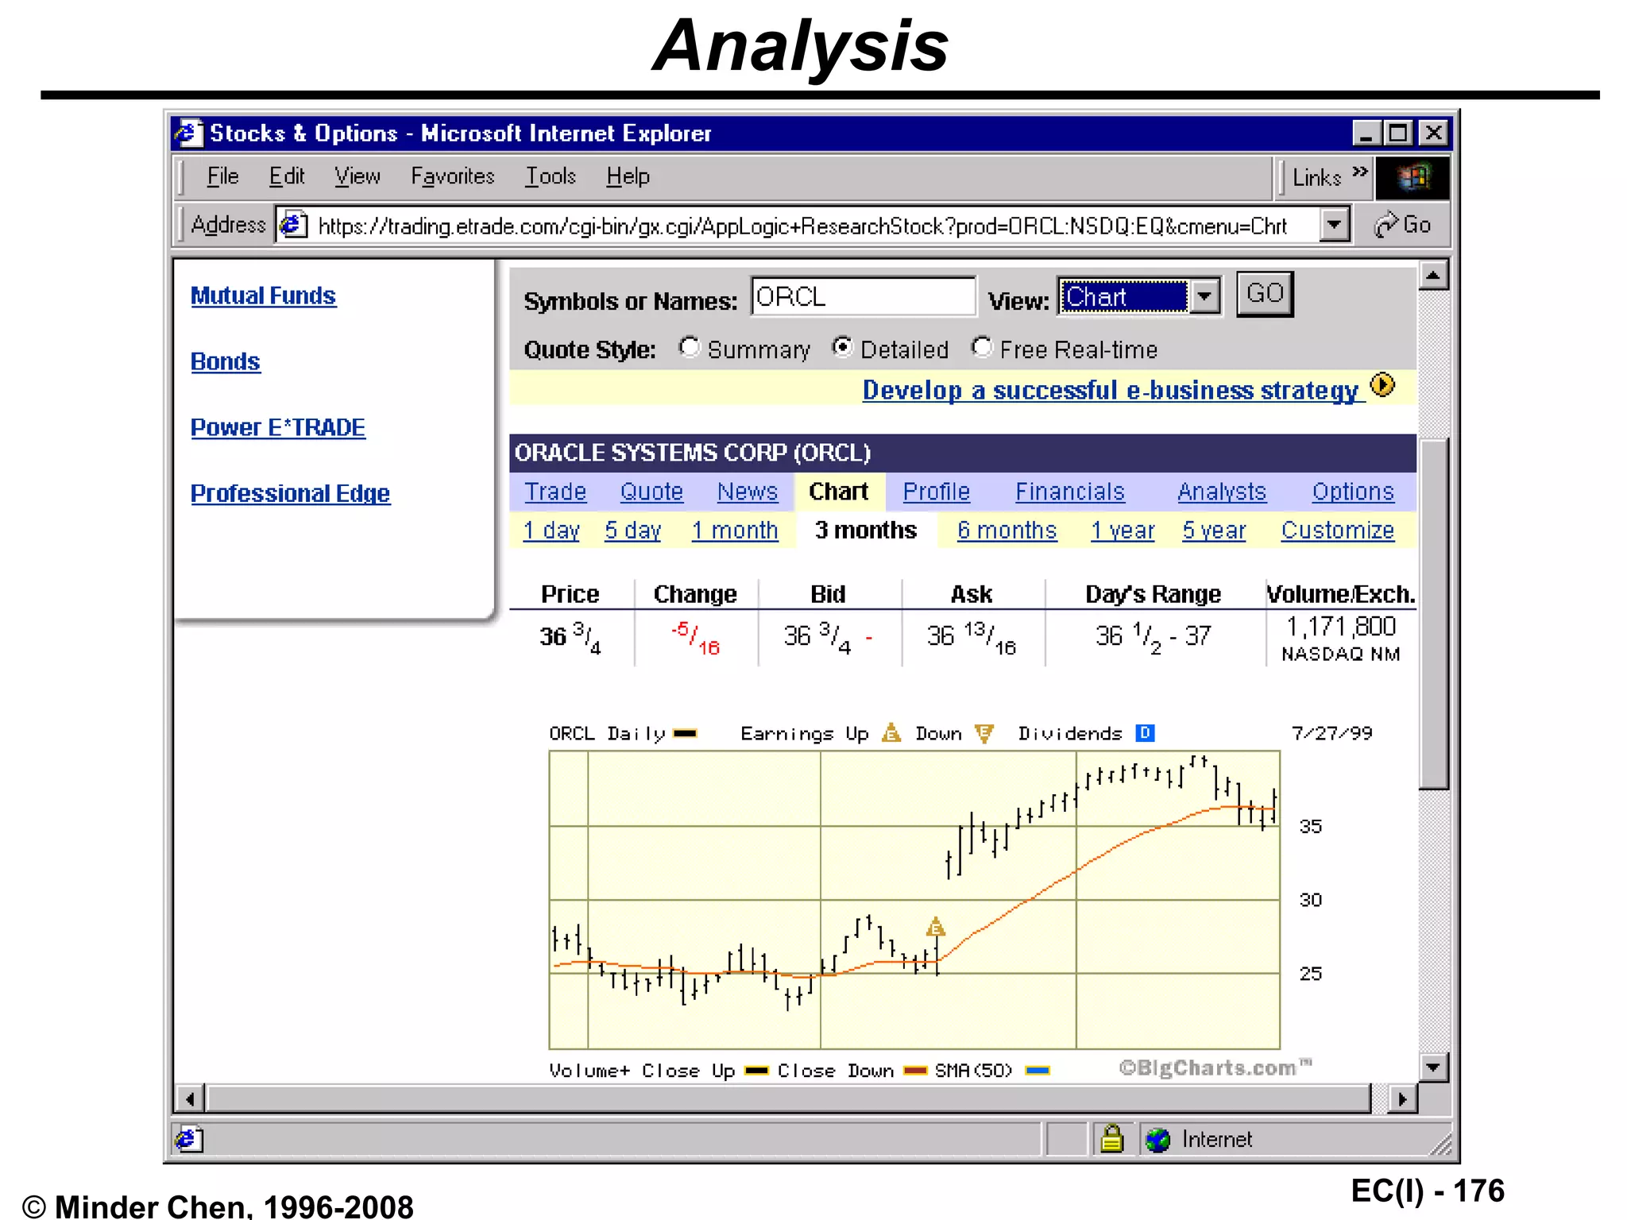Choose Free Real-time quote style
The image size is (1627, 1220).
pos(982,348)
